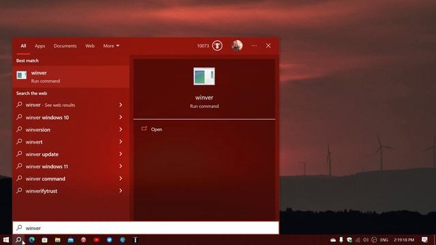
Task: Click the Windows Start button
Action: coord(6,240)
